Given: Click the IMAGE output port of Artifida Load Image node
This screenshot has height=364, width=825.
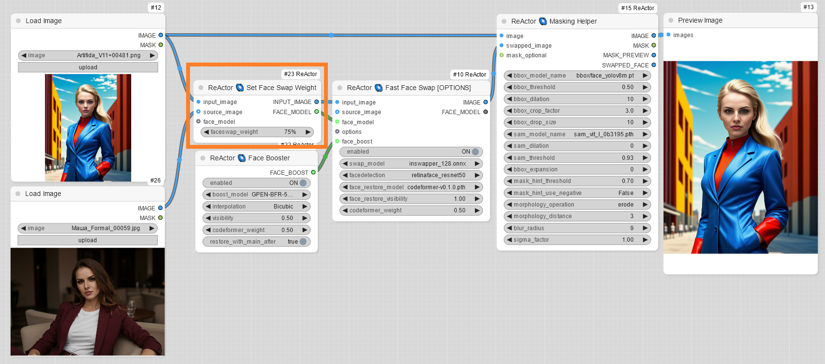Looking at the screenshot, I should 161,35.
